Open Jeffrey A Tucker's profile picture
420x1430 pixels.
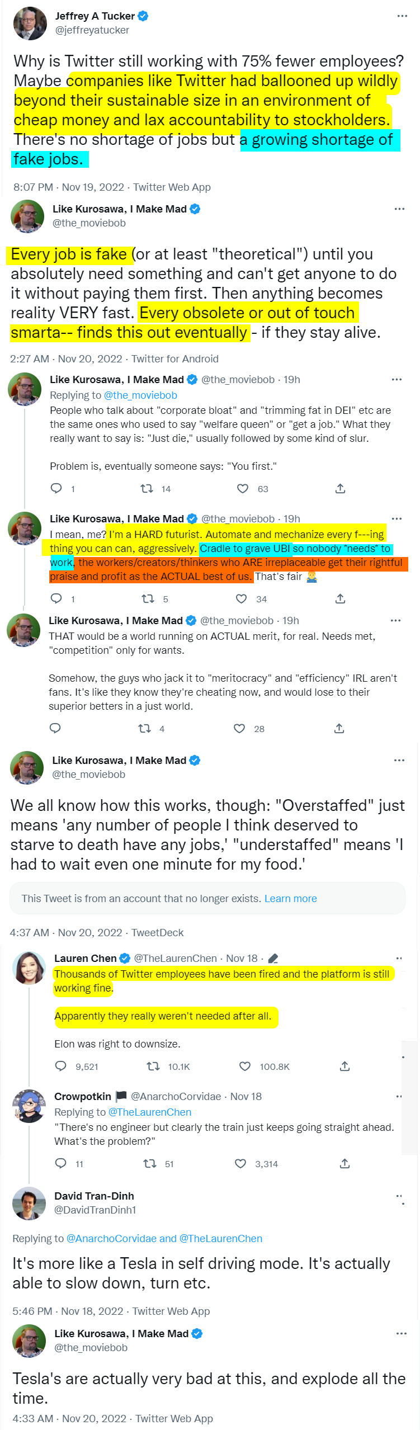point(30,23)
